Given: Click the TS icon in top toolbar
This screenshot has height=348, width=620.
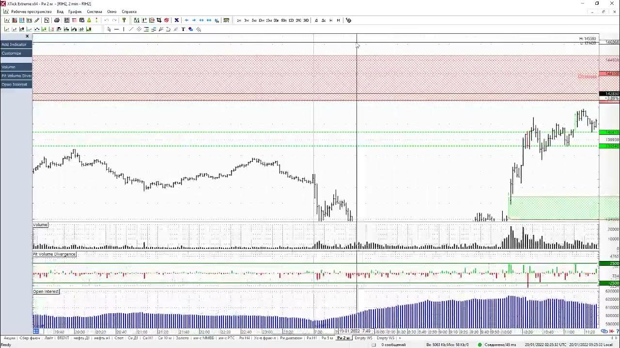Looking at the screenshot, I should (30, 20).
